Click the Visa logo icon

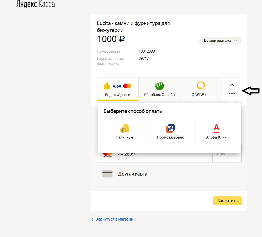117,86
